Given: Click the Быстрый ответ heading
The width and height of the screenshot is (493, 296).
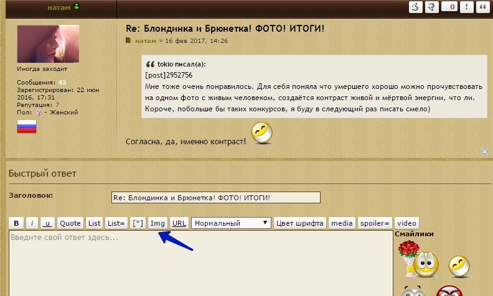Looking at the screenshot, I should coord(42,173).
